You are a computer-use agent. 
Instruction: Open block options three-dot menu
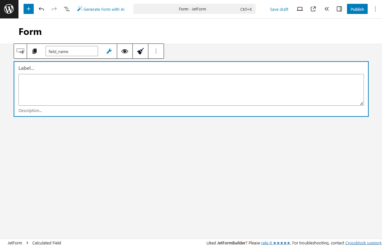coord(156,51)
